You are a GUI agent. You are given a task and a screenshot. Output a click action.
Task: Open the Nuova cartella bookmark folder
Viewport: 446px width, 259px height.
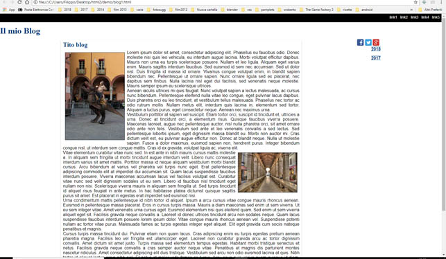point(204,10)
